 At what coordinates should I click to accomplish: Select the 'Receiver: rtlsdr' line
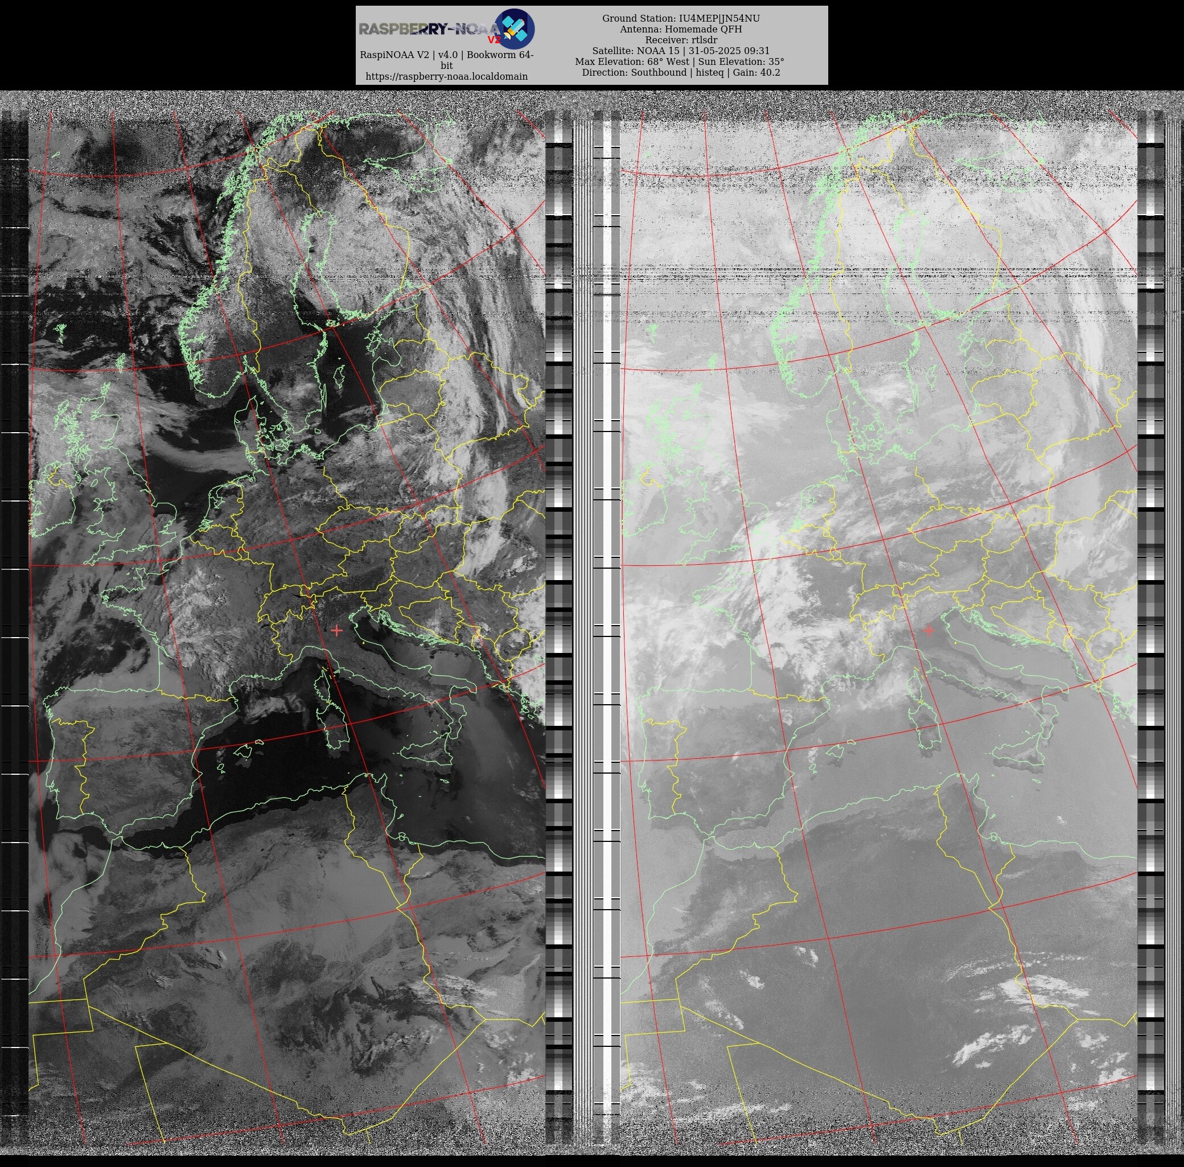681,40
